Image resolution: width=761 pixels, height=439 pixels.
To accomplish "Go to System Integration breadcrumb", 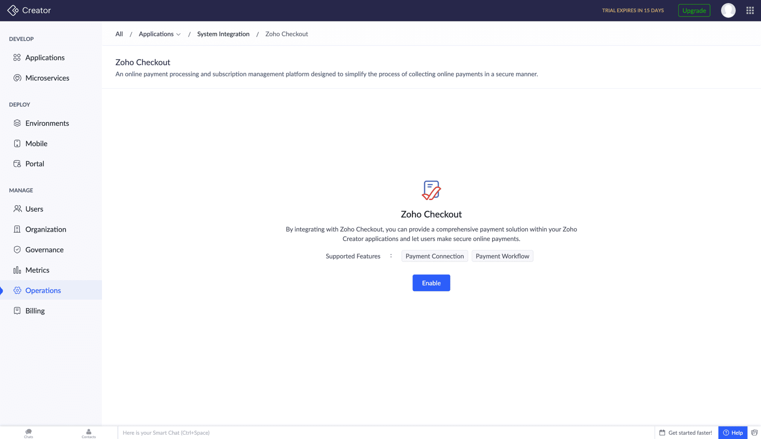I will tap(223, 34).
